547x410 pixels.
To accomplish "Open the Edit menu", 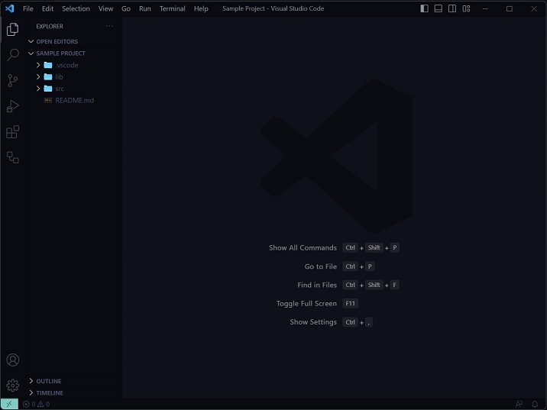I will click(47, 8).
